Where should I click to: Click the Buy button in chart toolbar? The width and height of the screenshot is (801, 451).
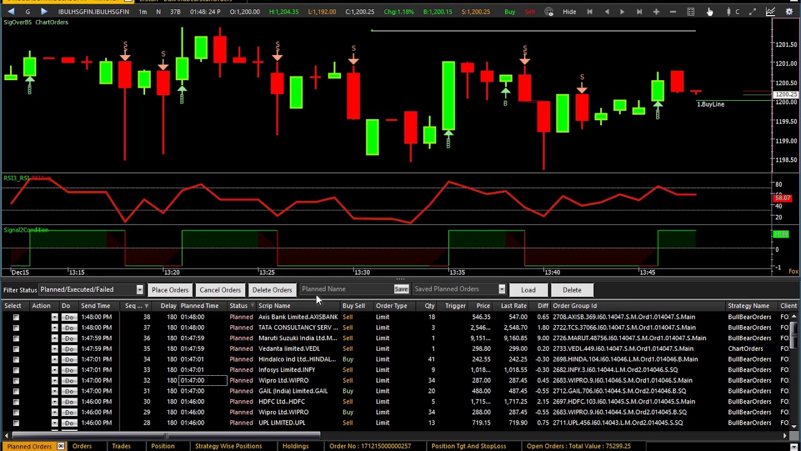point(510,12)
